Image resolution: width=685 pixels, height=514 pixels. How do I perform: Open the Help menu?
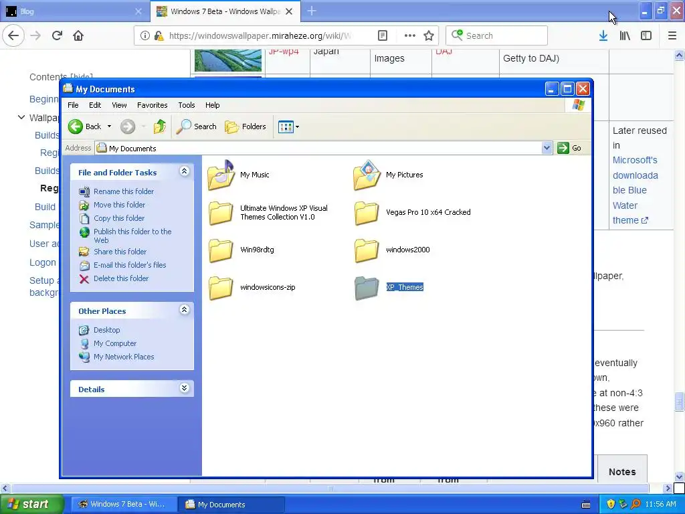coord(212,105)
